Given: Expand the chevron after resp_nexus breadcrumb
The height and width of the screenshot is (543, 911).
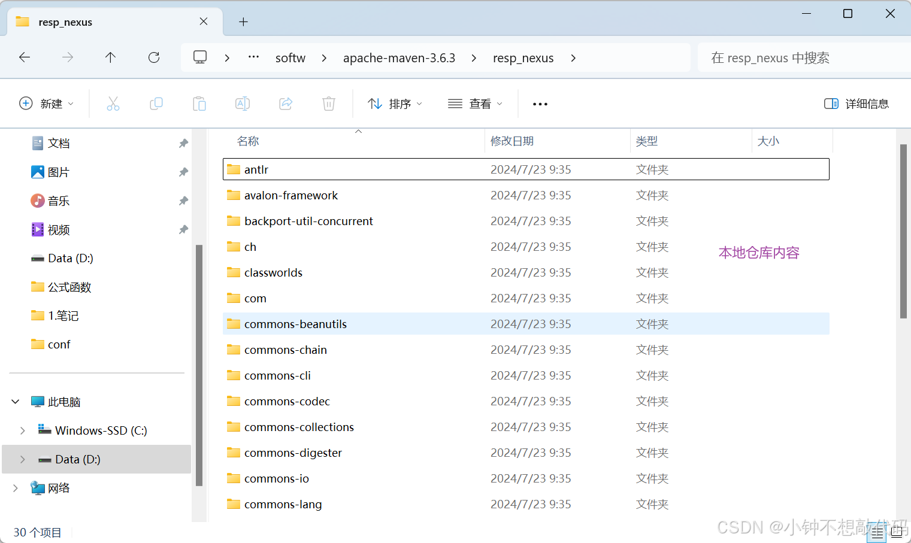Looking at the screenshot, I should click(573, 58).
